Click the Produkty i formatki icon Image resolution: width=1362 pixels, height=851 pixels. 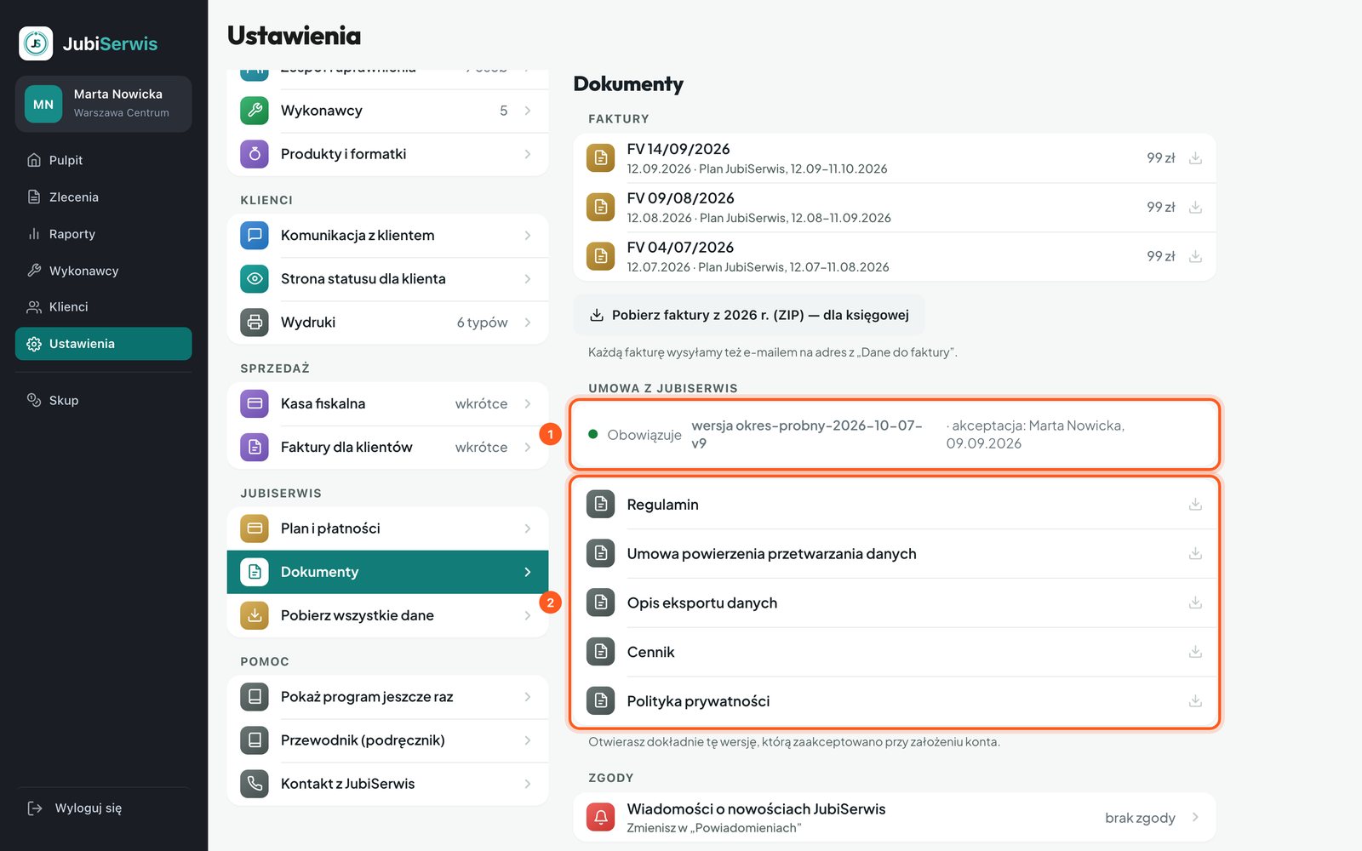(255, 154)
